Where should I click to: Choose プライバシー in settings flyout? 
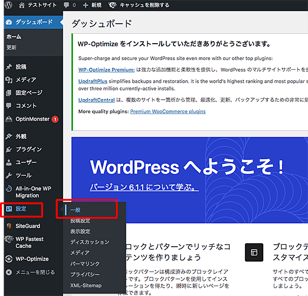[85, 274]
